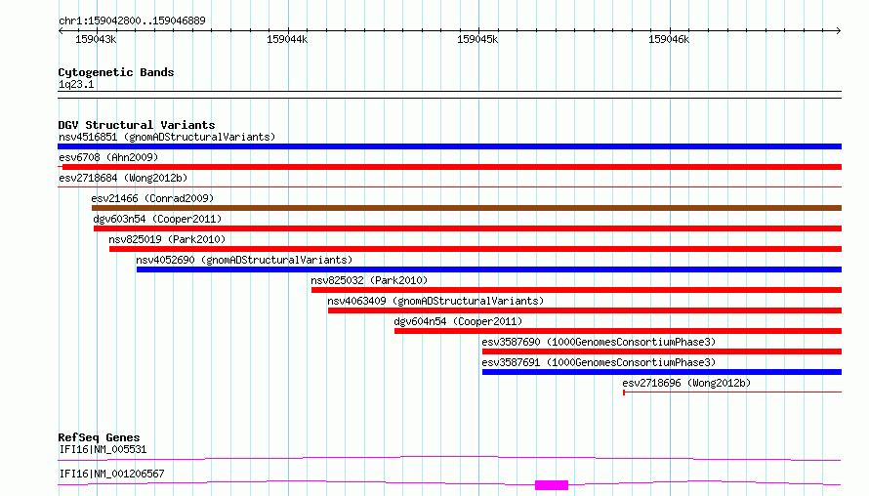Click the nsv4516851 gnomAD variant label
869x496 pixels.
(167, 137)
